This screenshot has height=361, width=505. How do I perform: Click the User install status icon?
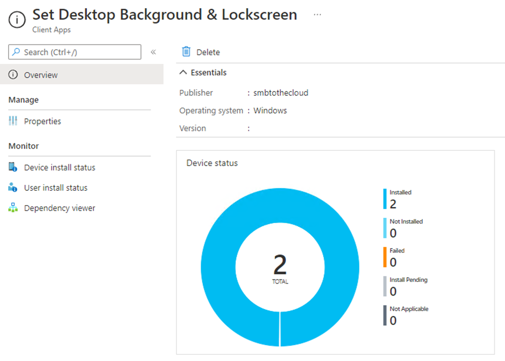13,187
